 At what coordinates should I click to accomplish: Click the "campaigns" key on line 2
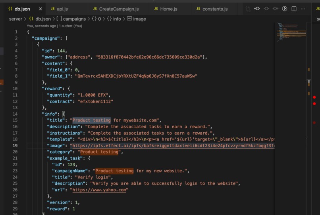pos(46,38)
